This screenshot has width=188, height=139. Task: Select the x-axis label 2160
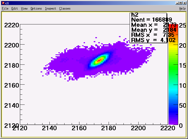pos(79,128)
